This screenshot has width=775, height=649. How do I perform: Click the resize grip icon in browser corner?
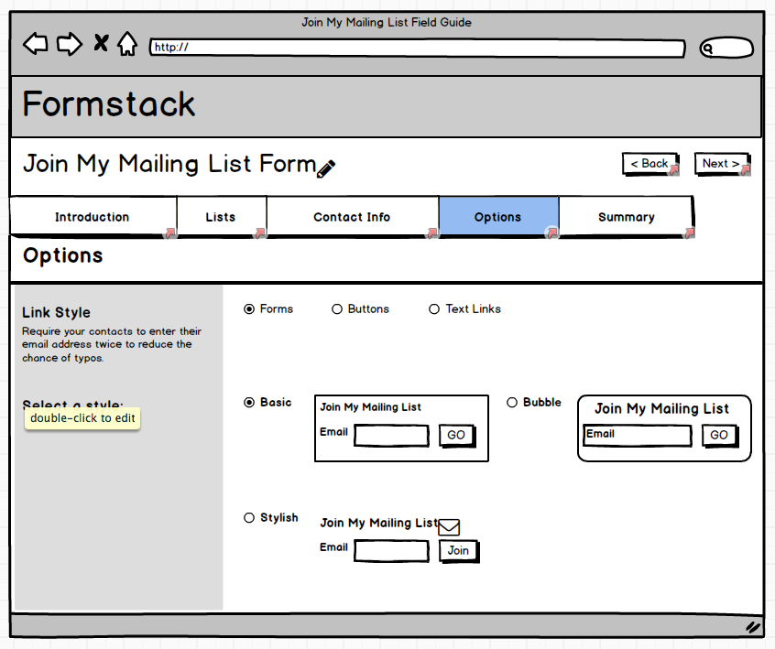click(x=753, y=627)
